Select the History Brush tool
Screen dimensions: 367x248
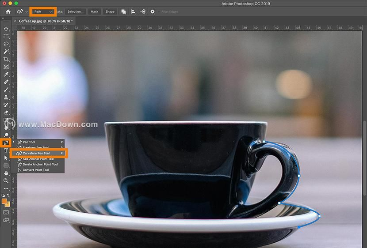click(6, 105)
